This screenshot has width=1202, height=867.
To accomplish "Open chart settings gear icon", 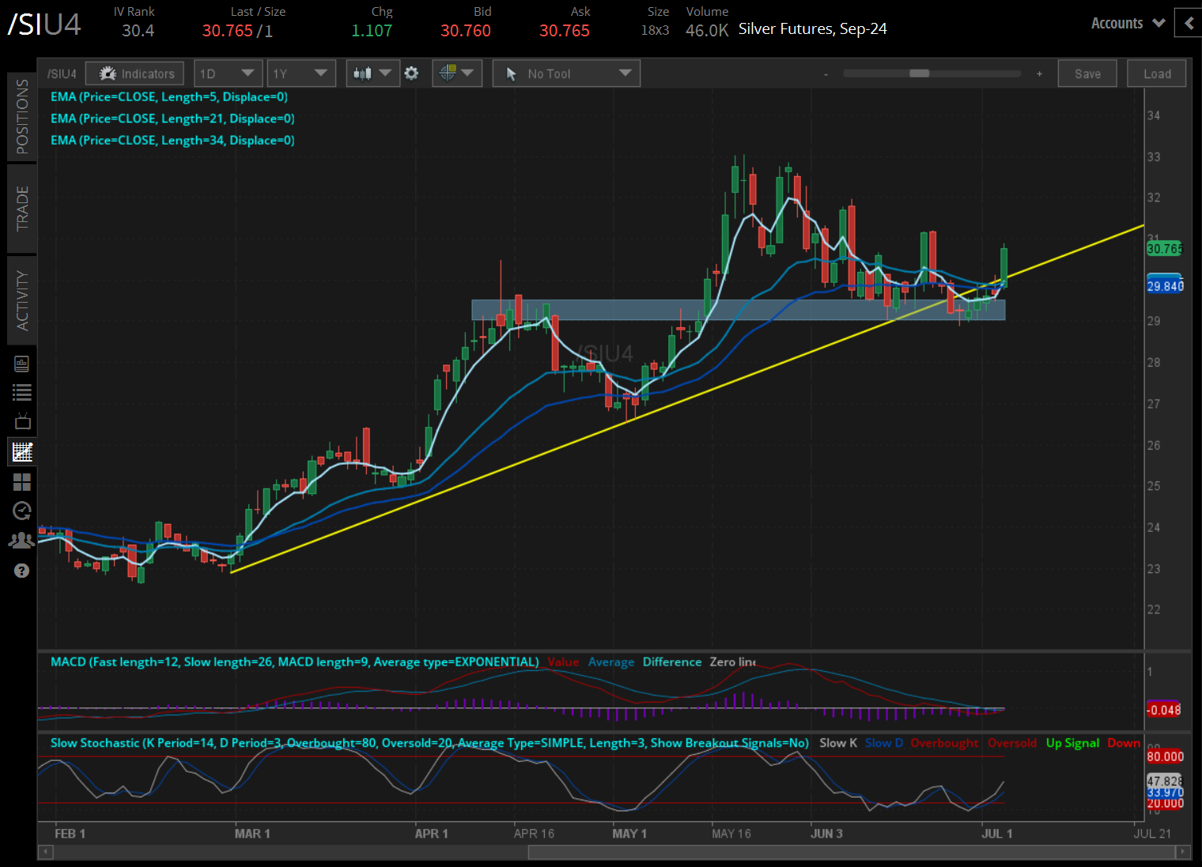I will coord(411,74).
